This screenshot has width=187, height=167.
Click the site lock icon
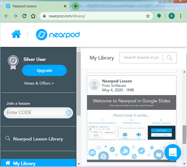[x=44, y=16]
